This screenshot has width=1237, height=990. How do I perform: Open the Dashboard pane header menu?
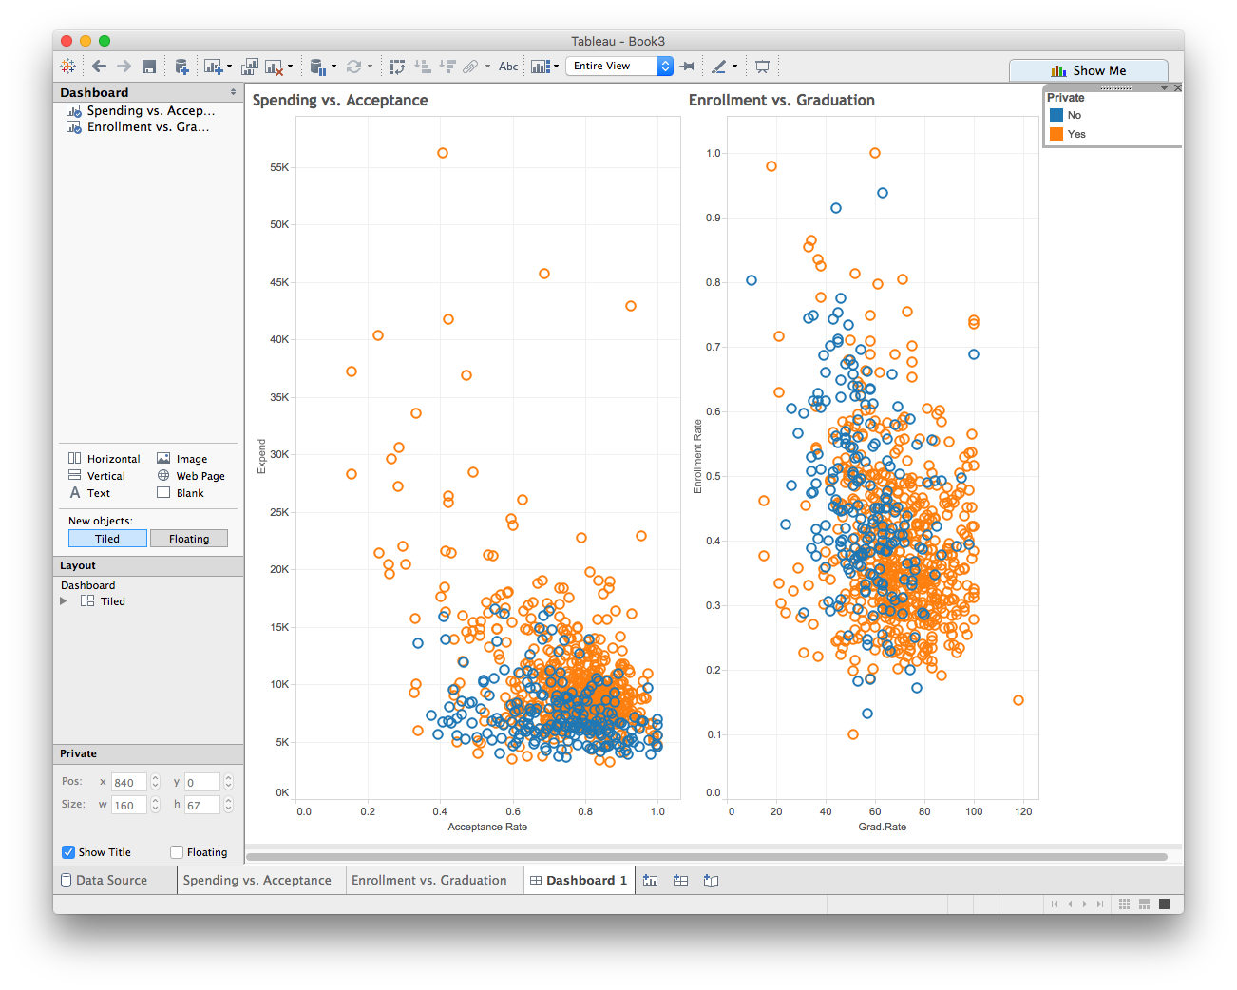click(x=233, y=92)
